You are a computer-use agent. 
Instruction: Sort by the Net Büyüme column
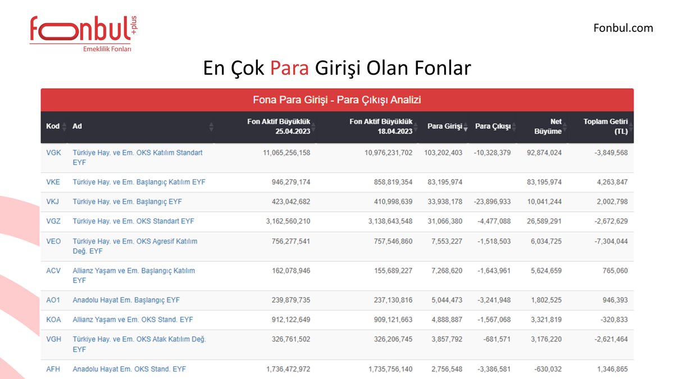pos(550,126)
